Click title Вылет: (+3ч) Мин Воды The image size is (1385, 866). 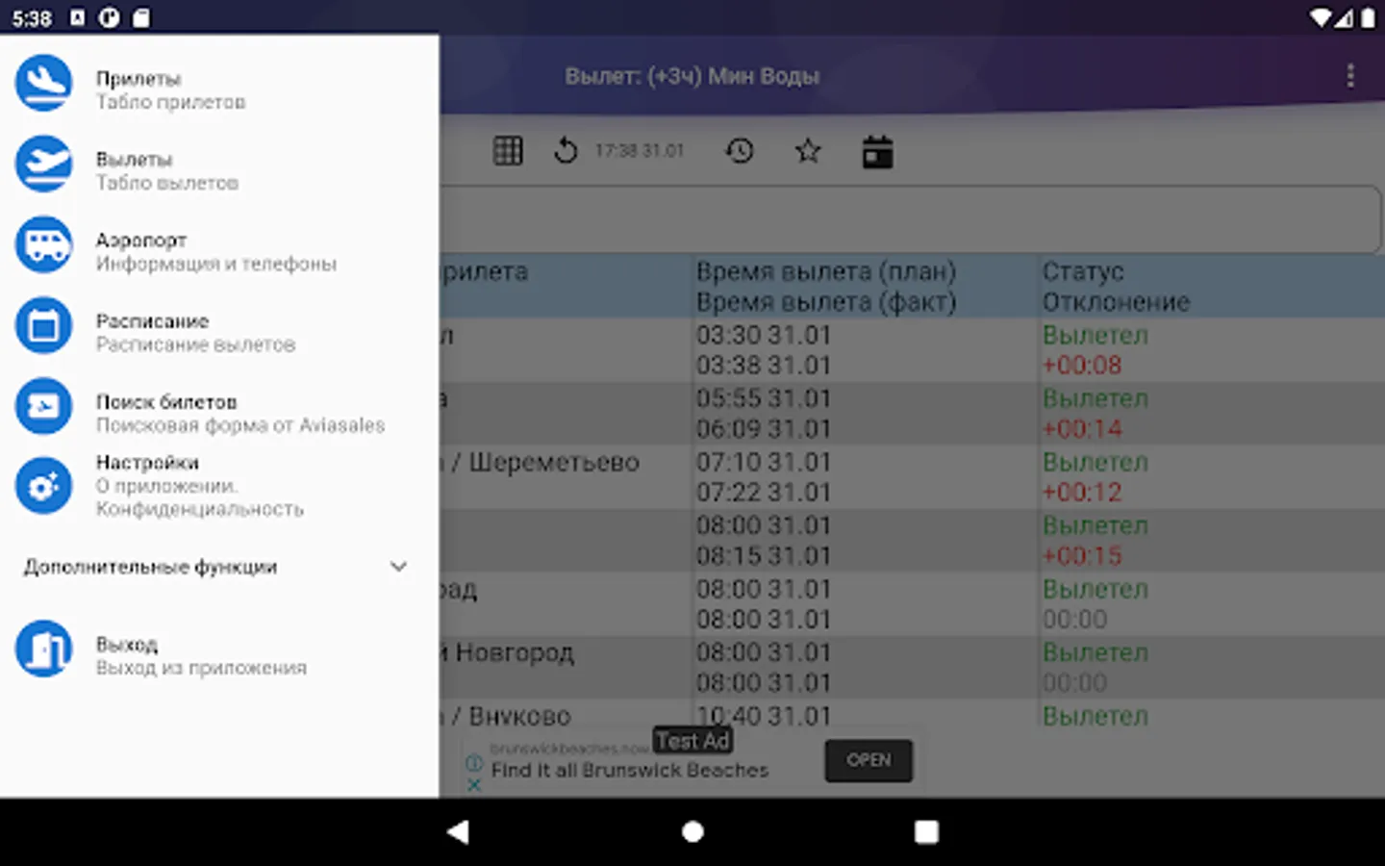click(x=692, y=76)
